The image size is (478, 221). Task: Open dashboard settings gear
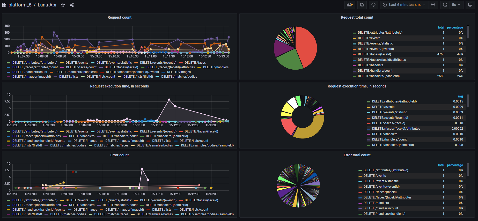tap(373, 5)
